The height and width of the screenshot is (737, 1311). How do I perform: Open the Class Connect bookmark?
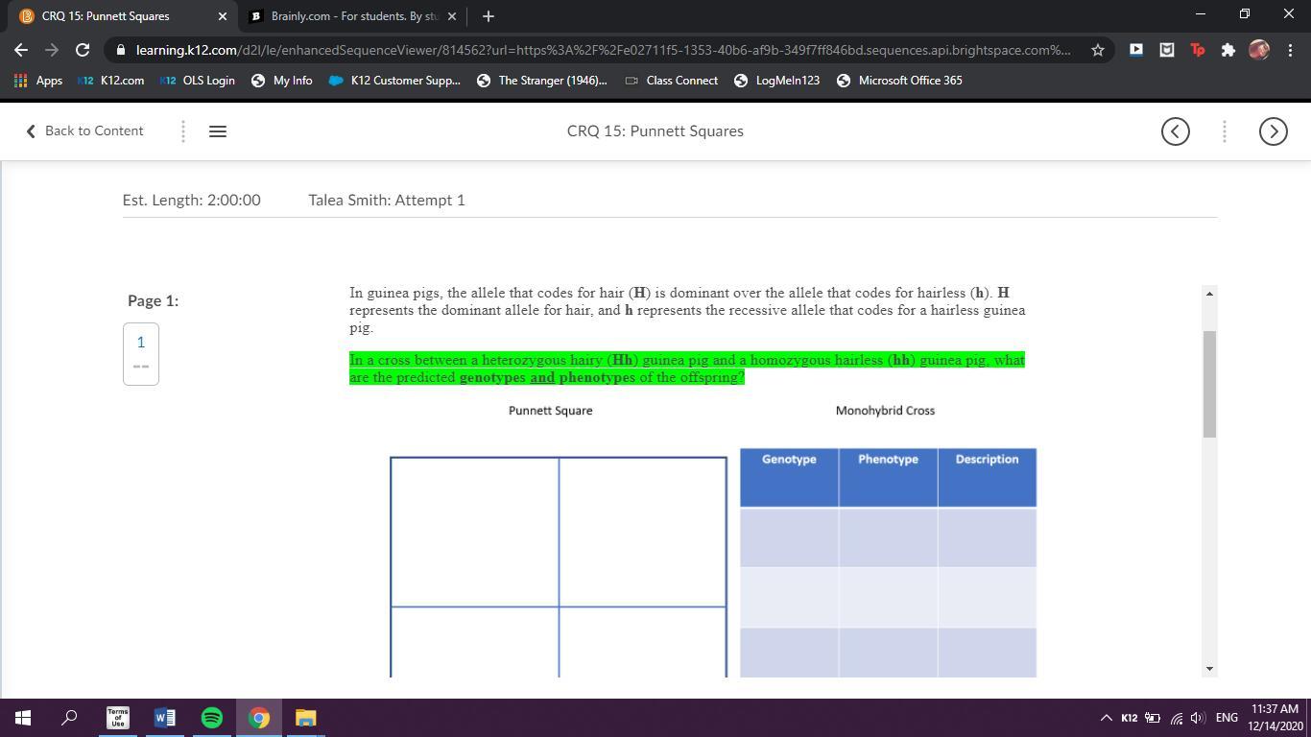pyautogui.click(x=671, y=81)
